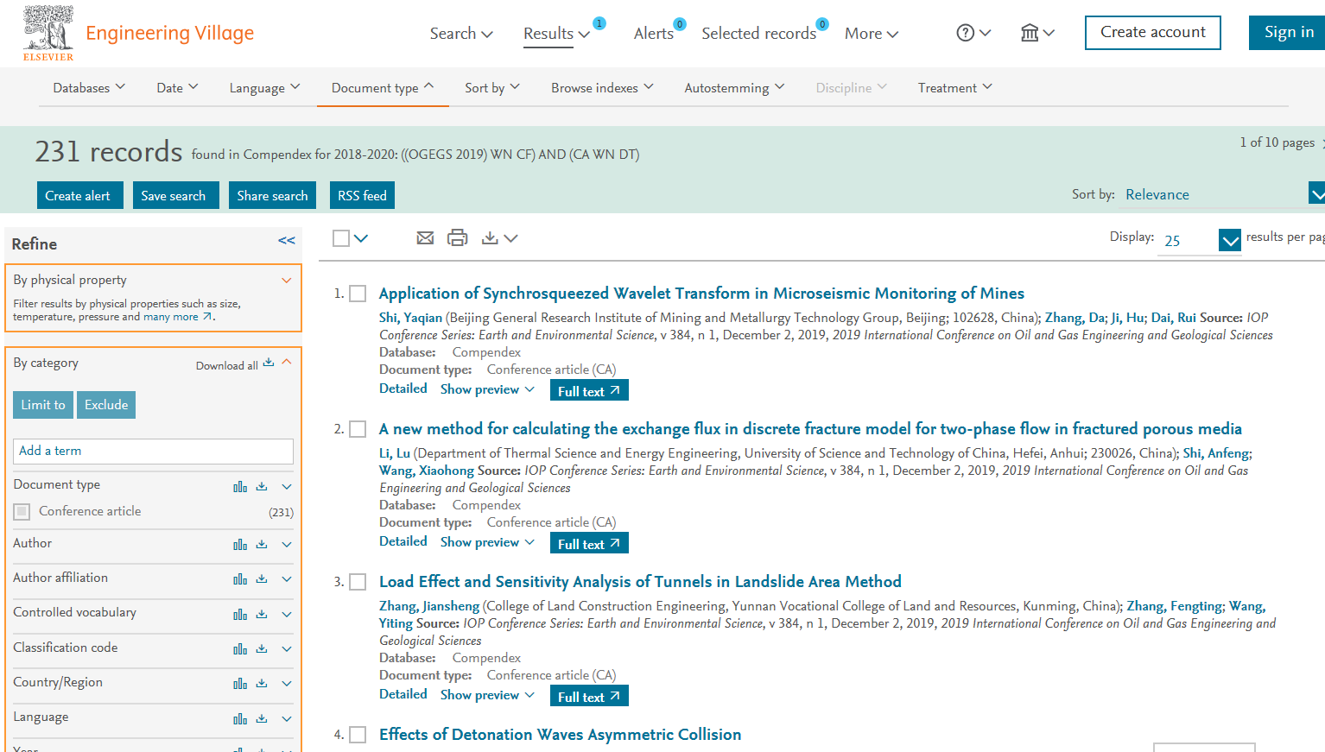Select record 3 checkbox for Load Effect paper
Image resolution: width=1325 pixels, height=752 pixels.
click(358, 582)
